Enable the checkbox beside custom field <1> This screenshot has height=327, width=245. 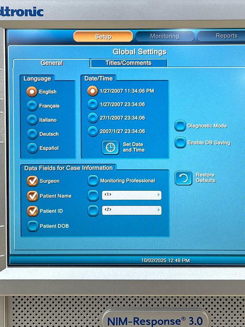click(x=93, y=195)
